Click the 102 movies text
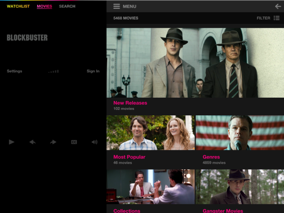The width and height of the screenshot is (284, 213). pos(124,108)
